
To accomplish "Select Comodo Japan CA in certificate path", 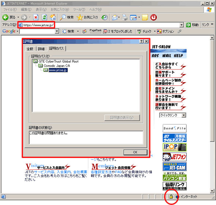I will [57, 66].
